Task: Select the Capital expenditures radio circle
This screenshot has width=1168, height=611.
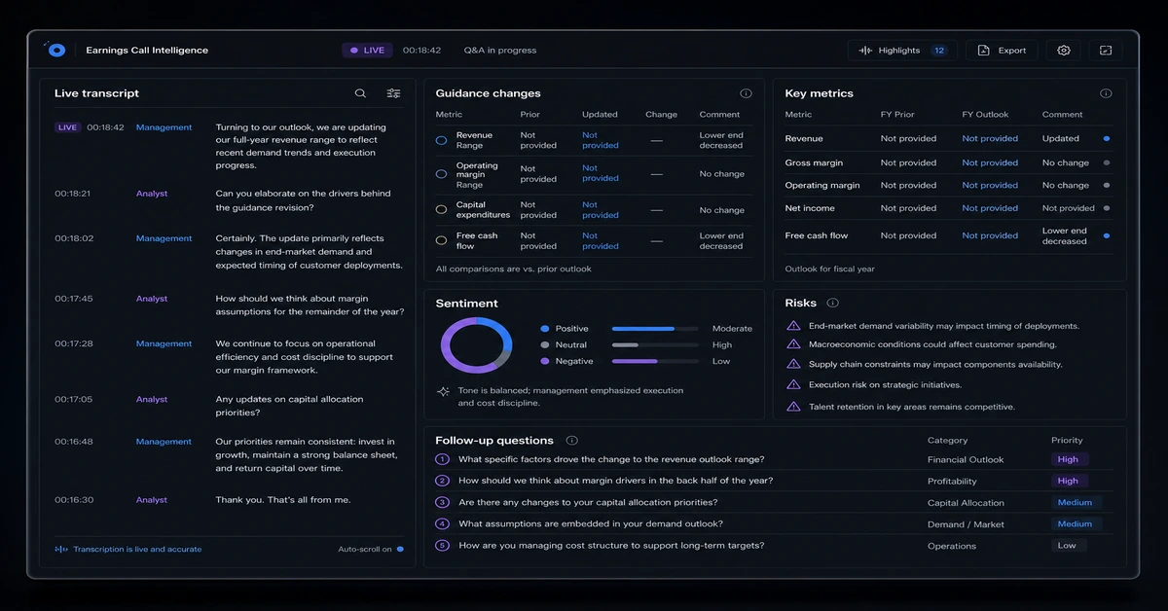Action: point(441,209)
